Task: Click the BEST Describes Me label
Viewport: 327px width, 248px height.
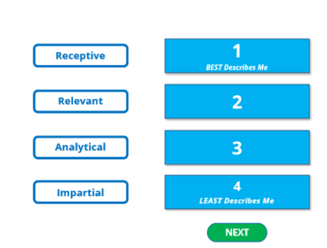Action: [x=237, y=67]
